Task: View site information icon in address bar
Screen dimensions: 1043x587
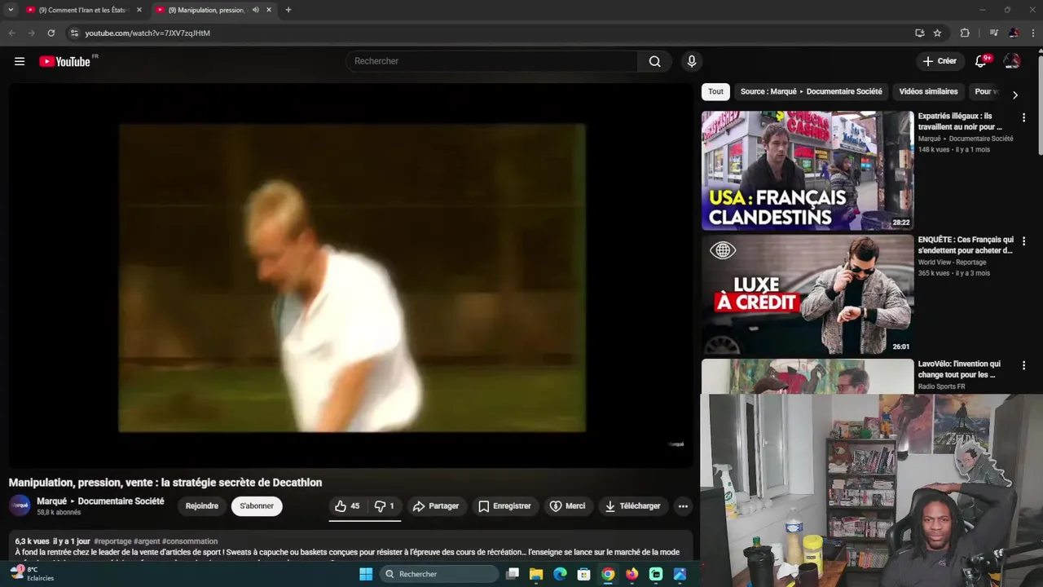Action: (x=74, y=33)
